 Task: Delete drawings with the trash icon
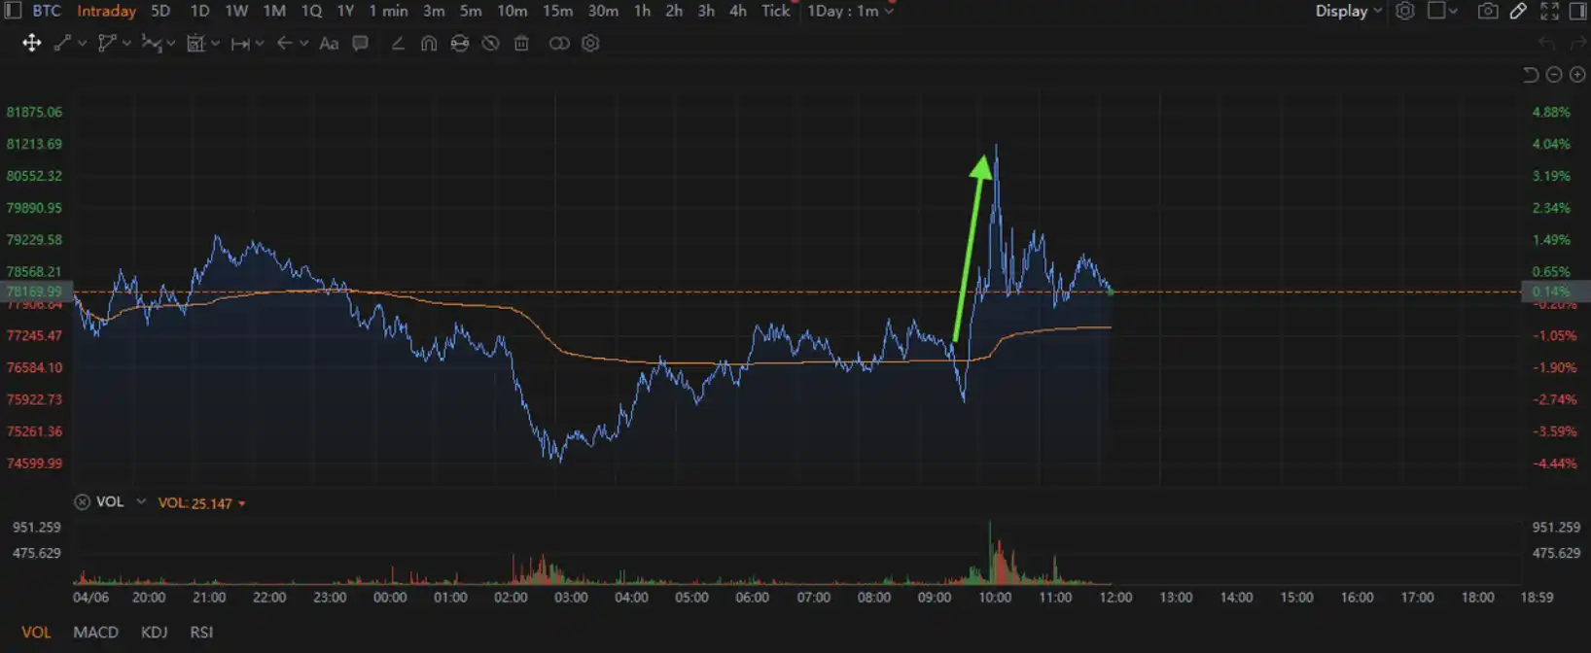tap(521, 43)
